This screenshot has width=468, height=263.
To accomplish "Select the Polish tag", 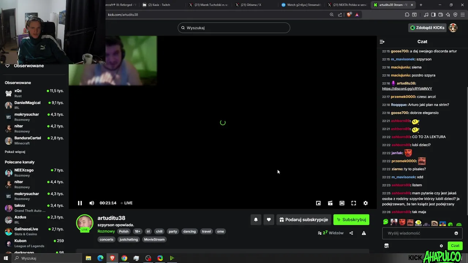I will (x=124, y=231).
